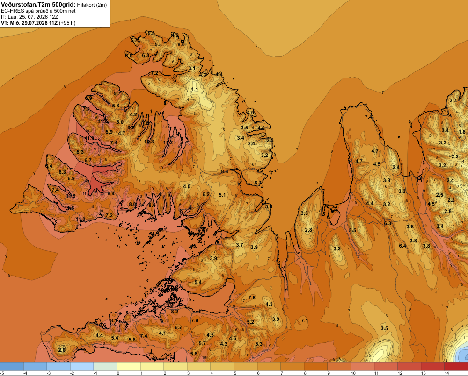Image resolution: width=468 pixels, height=376 pixels.
Task: Click the orange 8–9 legend swatch
Action: pos(316,366)
